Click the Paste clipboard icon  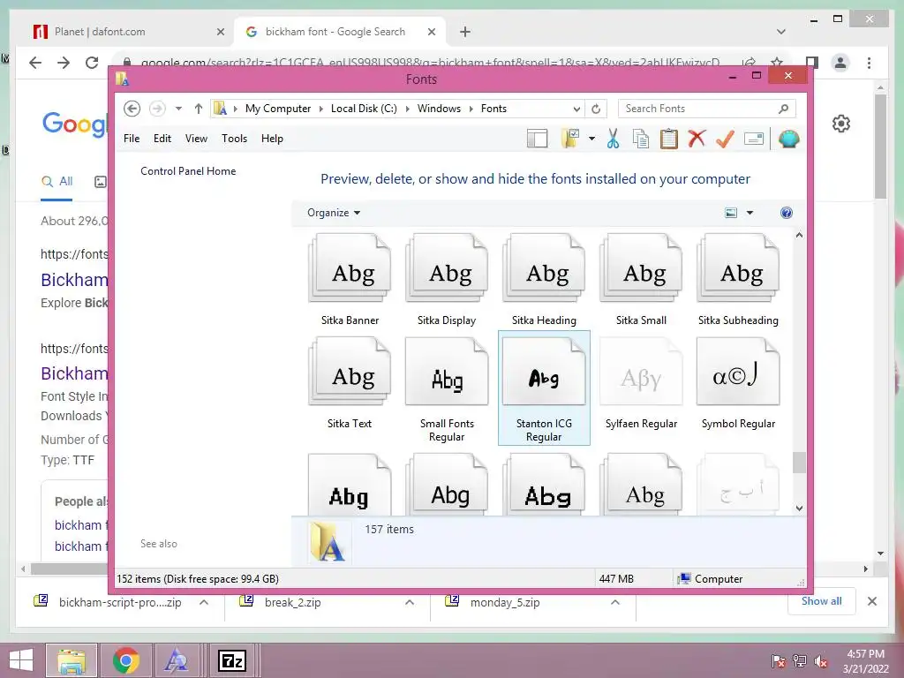point(669,139)
